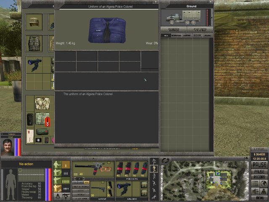The image size is (269, 202).
Task: Click the blue police uniform shirt image
Action: [107, 30]
